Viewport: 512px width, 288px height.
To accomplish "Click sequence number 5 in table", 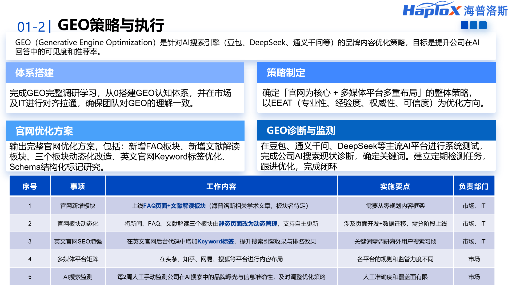I will point(30,277).
